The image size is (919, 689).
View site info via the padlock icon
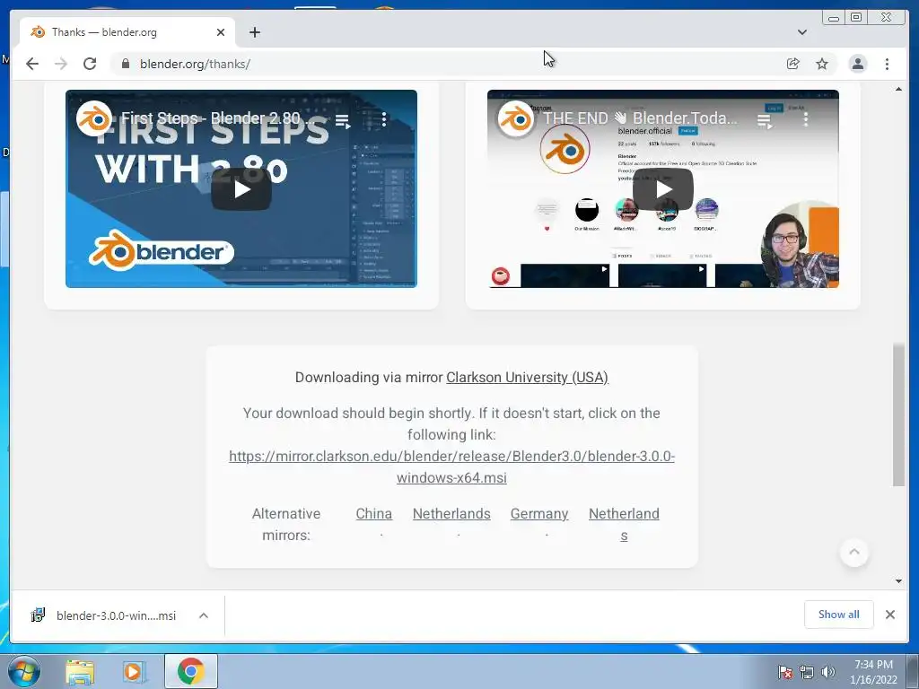pyautogui.click(x=126, y=64)
